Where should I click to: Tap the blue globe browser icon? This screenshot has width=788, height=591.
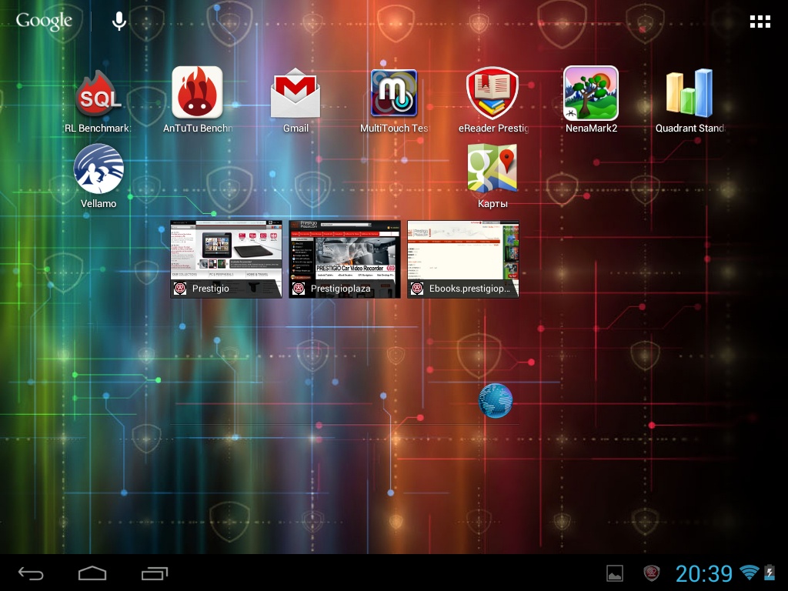[495, 401]
